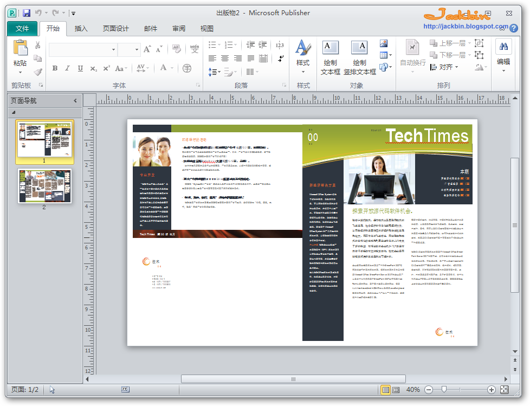The image size is (530, 406).
Task: Toggle justify text alignment
Action: pos(250,58)
